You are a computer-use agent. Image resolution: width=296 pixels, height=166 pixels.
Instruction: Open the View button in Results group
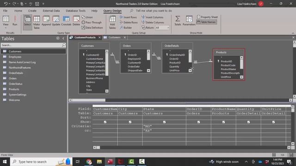(6, 22)
